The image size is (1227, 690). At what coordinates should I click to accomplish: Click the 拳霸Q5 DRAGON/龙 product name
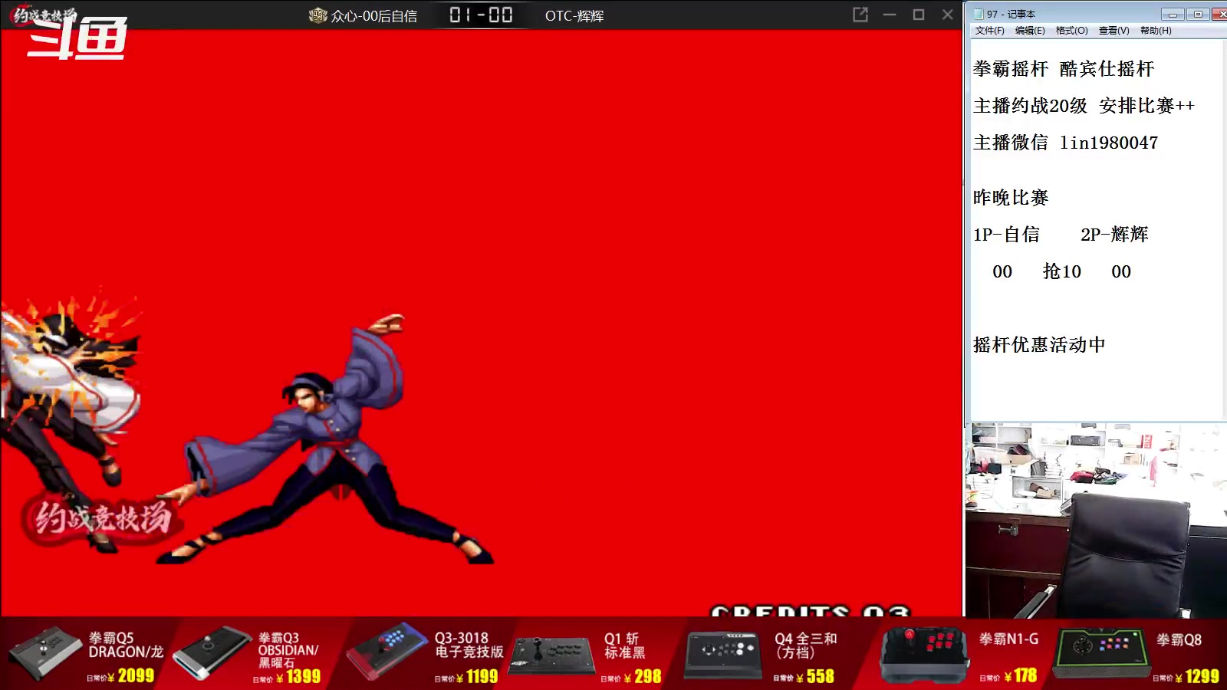tap(126, 645)
